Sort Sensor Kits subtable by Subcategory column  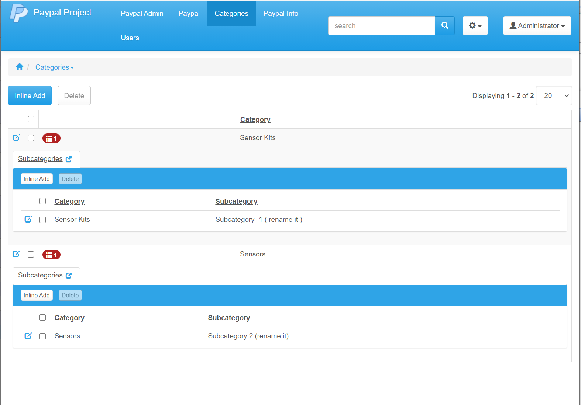[x=236, y=201]
